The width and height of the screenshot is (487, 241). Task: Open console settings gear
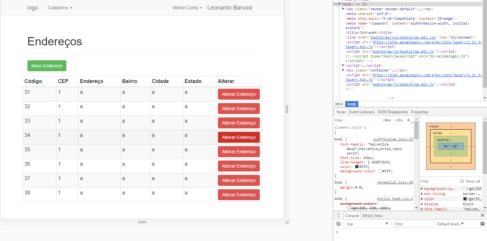tap(483, 224)
